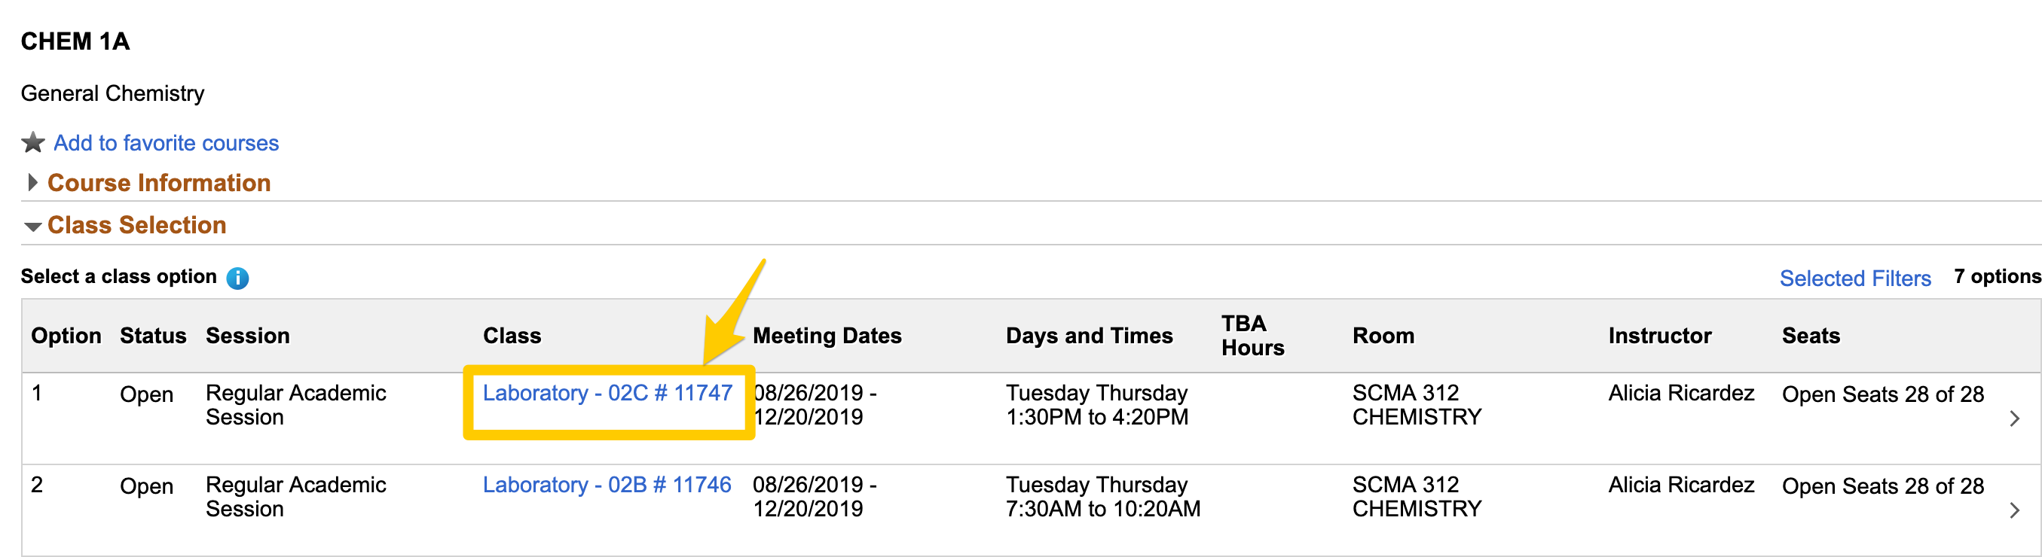
Task: Click the favorite star icon
Action: [32, 142]
